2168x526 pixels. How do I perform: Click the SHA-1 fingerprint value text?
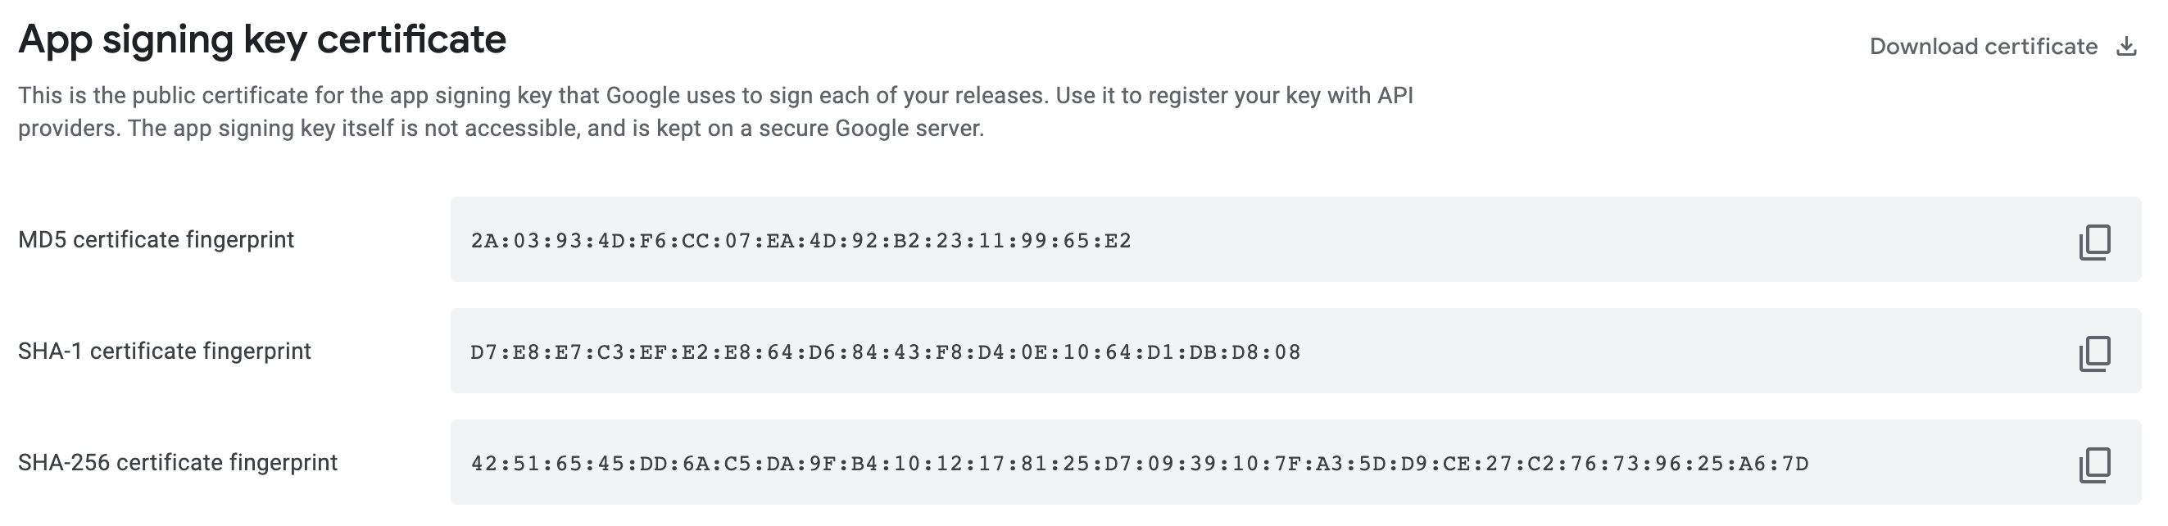point(886,352)
